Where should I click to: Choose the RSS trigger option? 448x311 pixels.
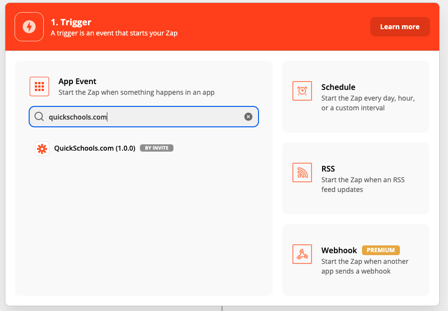click(x=355, y=178)
